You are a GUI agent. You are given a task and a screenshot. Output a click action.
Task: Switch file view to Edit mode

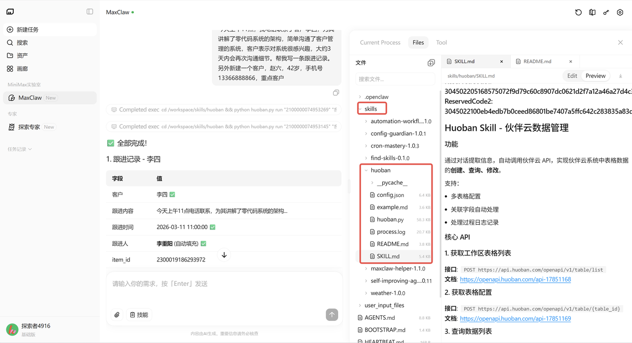572,76
